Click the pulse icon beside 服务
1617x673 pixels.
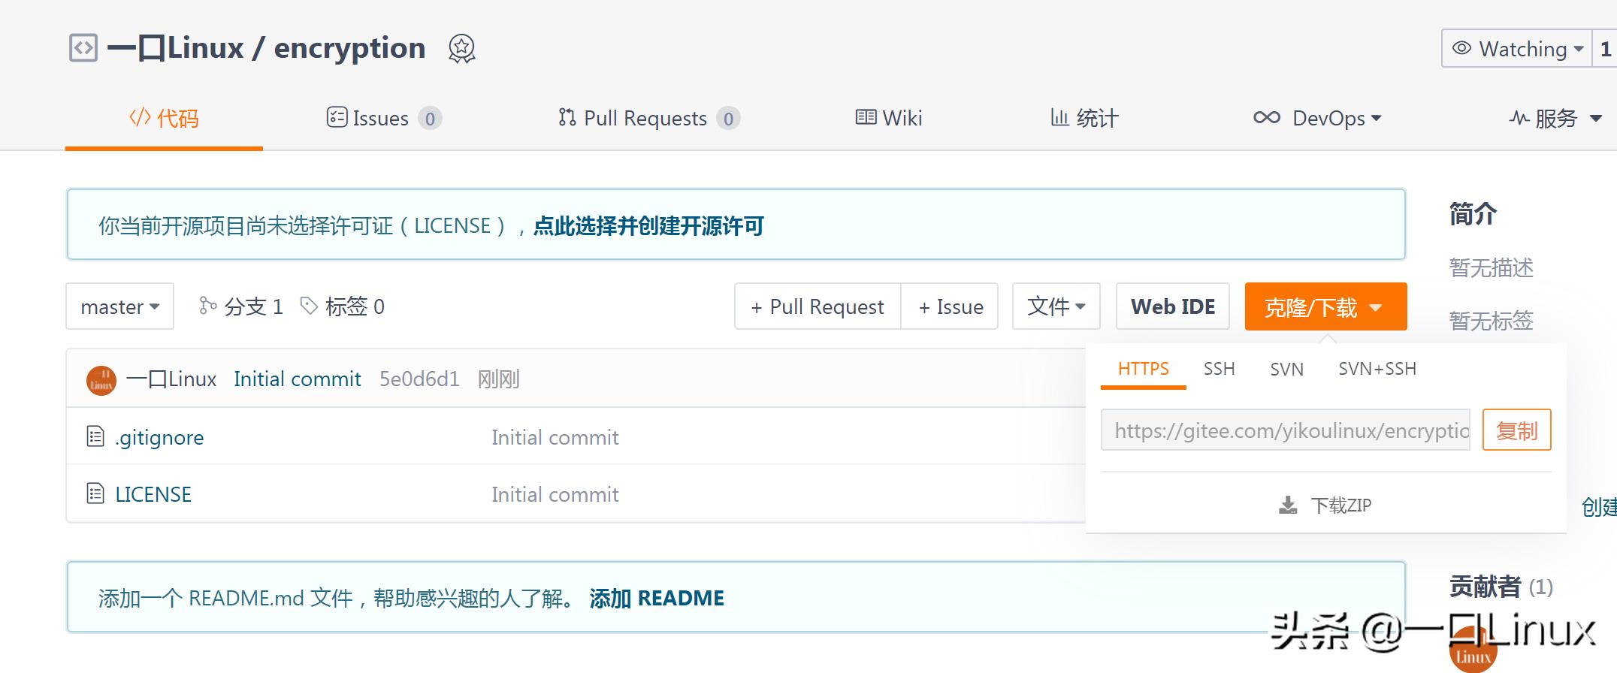pyautogui.click(x=1519, y=118)
